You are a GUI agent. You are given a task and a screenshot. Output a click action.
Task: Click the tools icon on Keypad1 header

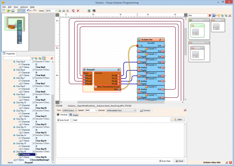[x=119, y=69]
